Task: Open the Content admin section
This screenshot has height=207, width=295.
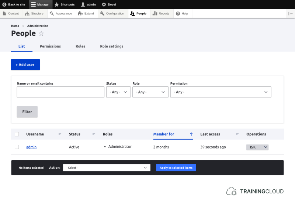Action: (11, 14)
